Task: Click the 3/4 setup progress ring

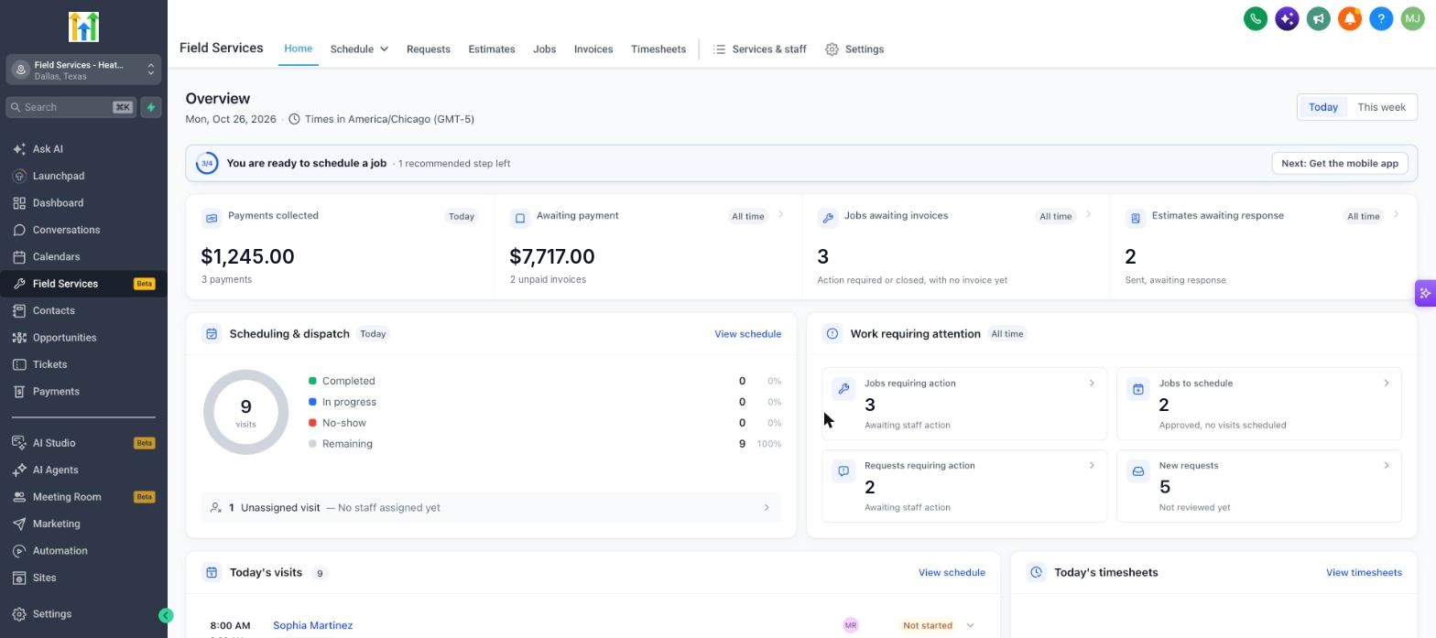Action: (207, 163)
